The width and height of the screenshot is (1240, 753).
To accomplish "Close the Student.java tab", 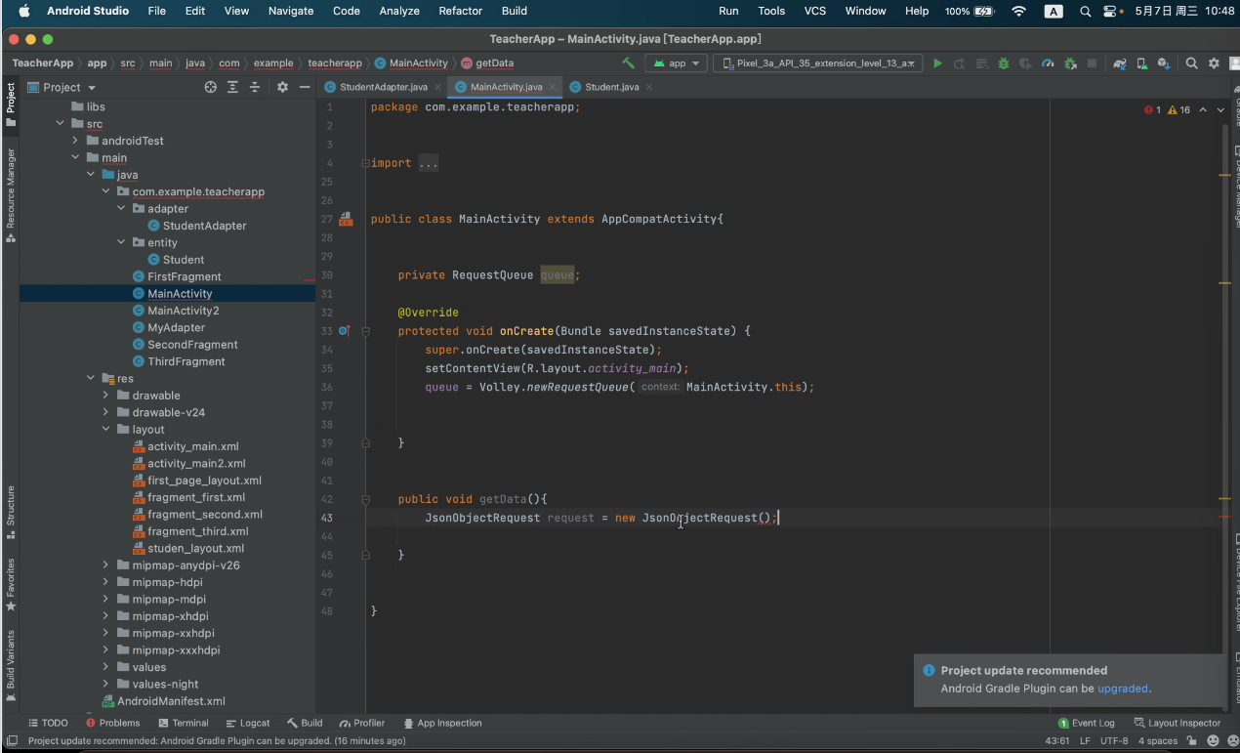I will 649,87.
